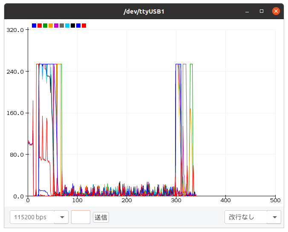Click the 送信 send button
Viewport: 288px width, 232px height.
(x=101, y=218)
